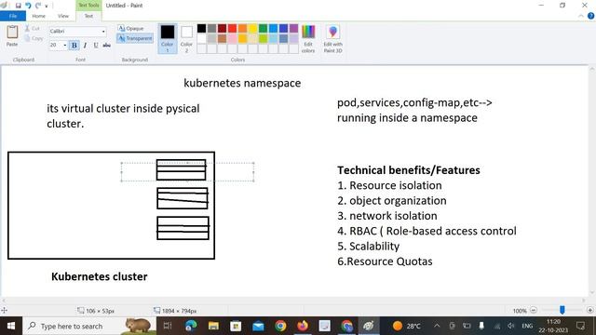Screen dimensions: 596x335
Task: Click the ENG language indicator
Action: (x=527, y=326)
